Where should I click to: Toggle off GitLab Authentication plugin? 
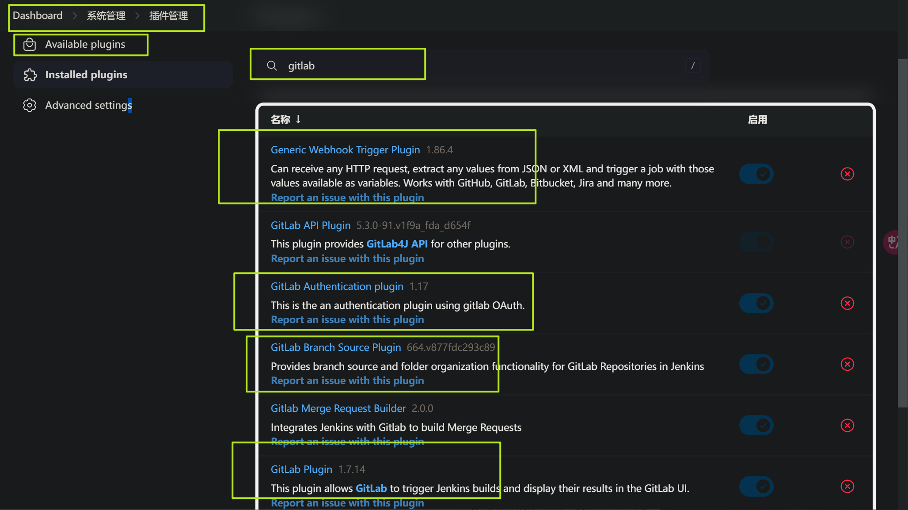pyautogui.click(x=756, y=303)
